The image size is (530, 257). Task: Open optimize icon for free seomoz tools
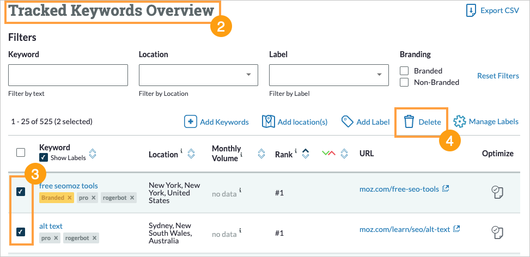point(497,191)
